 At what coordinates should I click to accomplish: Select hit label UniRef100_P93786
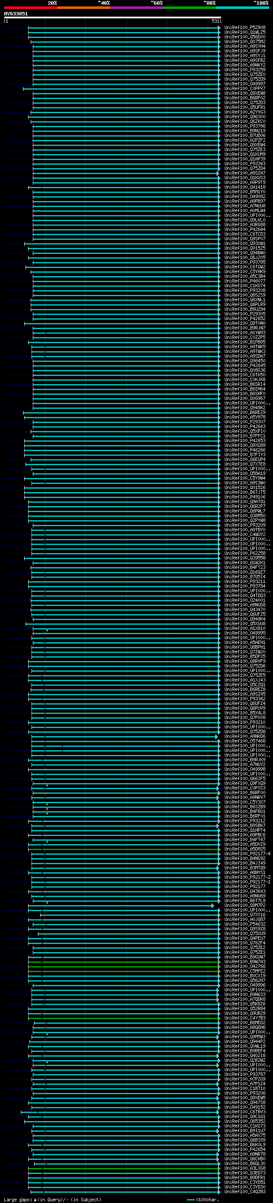245,126
